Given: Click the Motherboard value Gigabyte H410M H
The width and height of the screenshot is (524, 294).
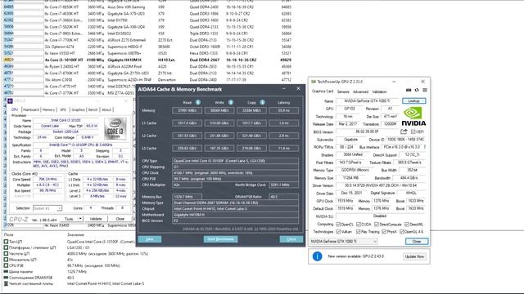Looking at the screenshot, I should point(235,215).
